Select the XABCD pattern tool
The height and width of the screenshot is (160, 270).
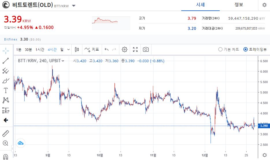coord(6,100)
